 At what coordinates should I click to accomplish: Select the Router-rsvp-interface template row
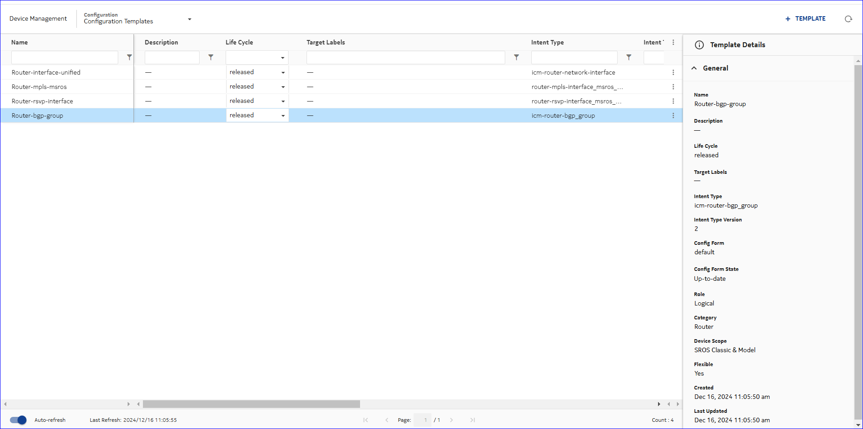click(x=42, y=101)
